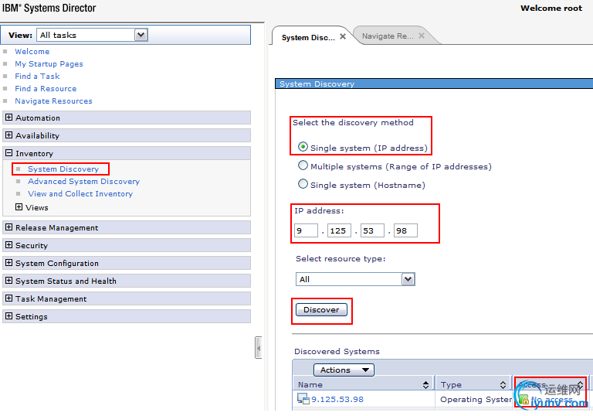Expand the System Configuration section
This screenshot has height=416, width=593.
click(8, 263)
